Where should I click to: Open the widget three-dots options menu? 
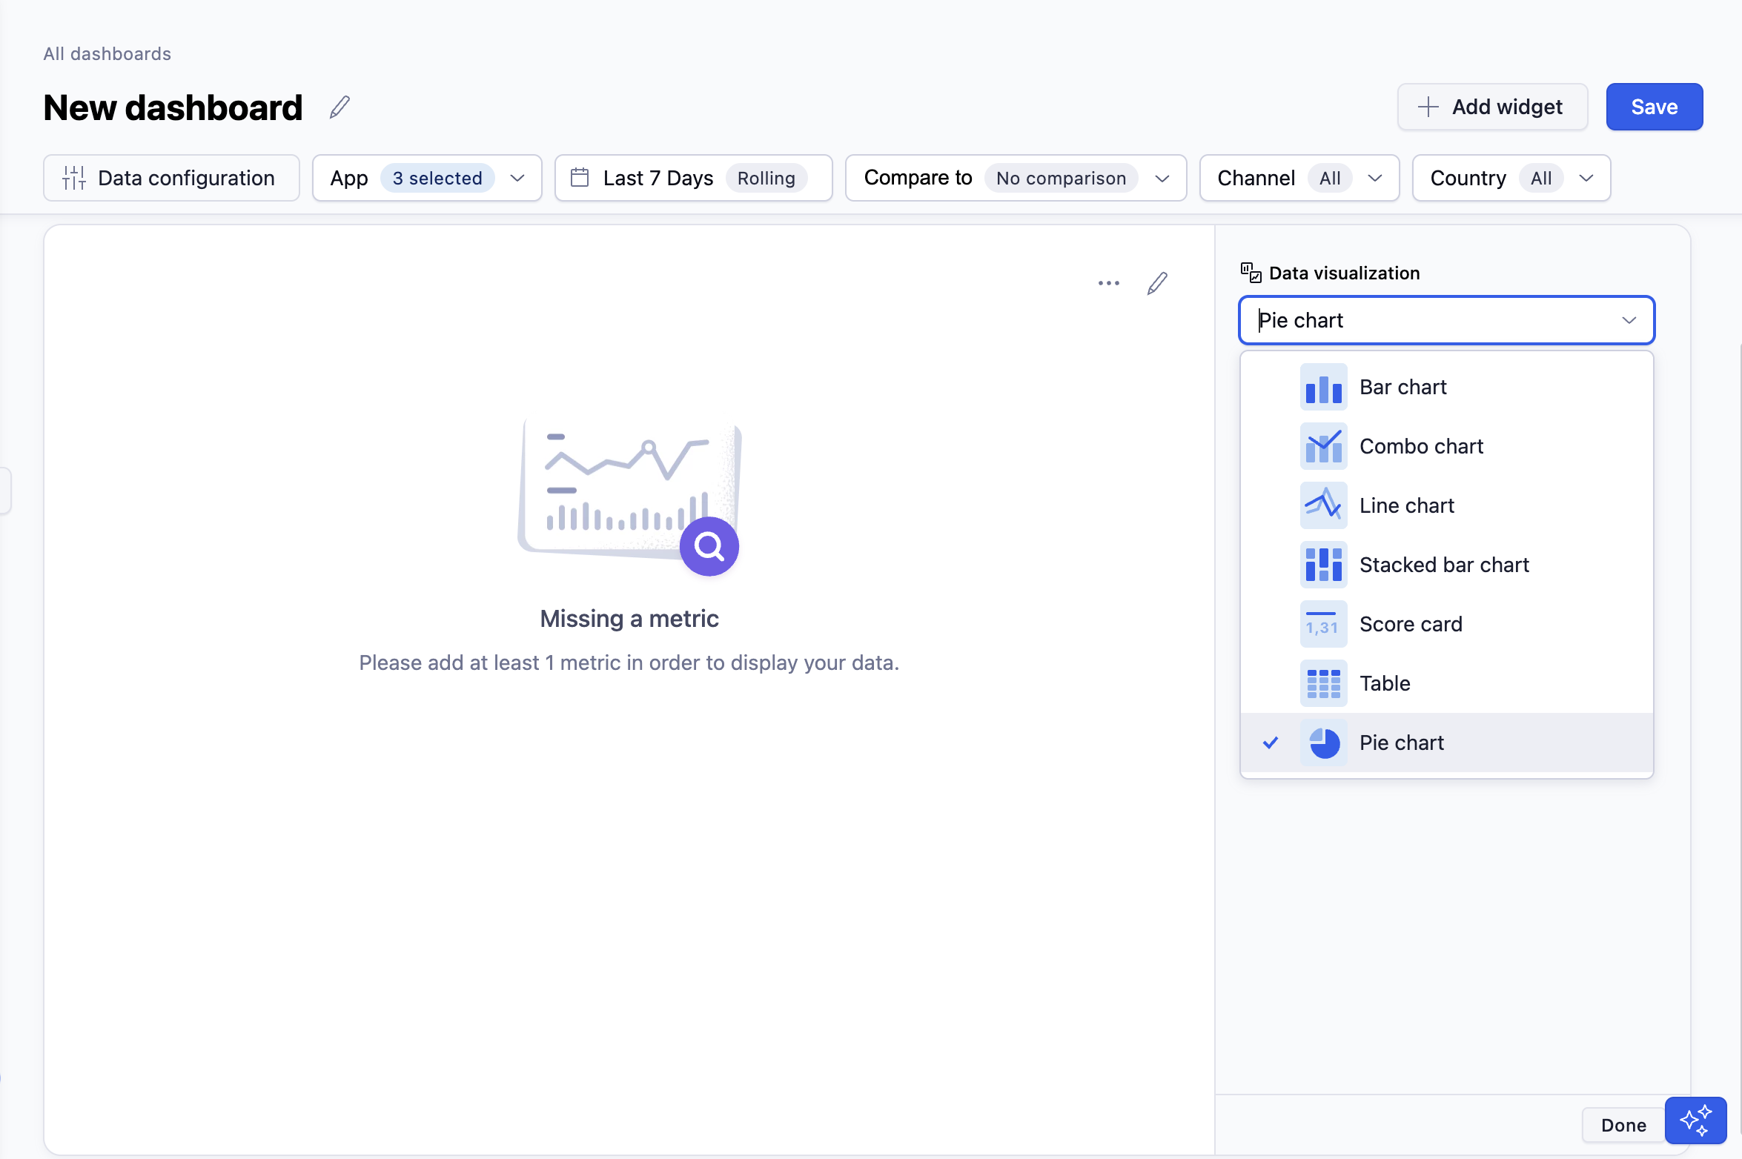(1108, 283)
